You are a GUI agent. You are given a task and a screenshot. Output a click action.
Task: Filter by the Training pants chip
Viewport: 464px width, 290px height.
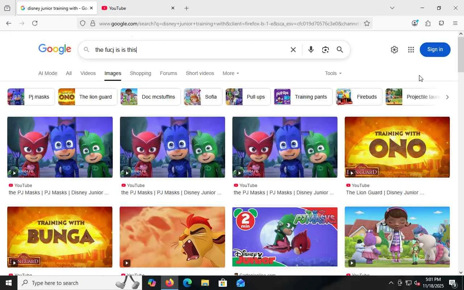(x=303, y=97)
